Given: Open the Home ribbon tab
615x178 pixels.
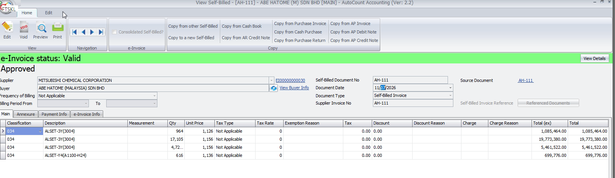Looking at the screenshot, I should coord(27,13).
